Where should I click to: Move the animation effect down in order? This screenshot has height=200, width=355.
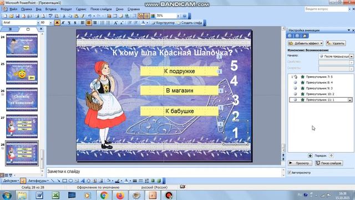point(331,156)
